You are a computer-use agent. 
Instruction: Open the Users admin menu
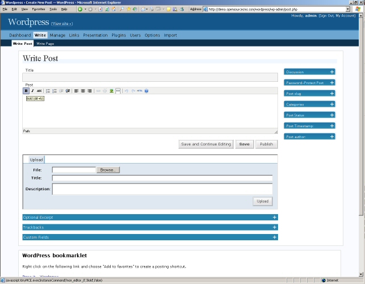[135, 35]
